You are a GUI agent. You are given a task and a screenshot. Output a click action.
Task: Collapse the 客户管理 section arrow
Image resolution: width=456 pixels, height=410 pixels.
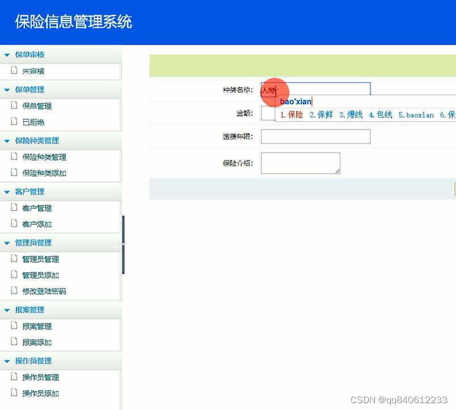pyautogui.click(x=7, y=192)
